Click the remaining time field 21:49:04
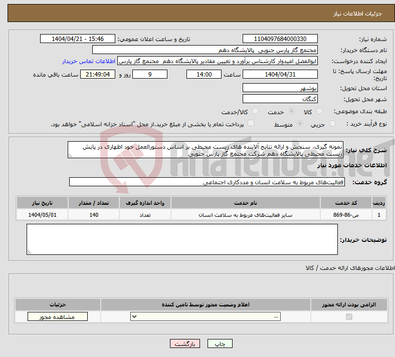395x357 pixels. [98, 74]
